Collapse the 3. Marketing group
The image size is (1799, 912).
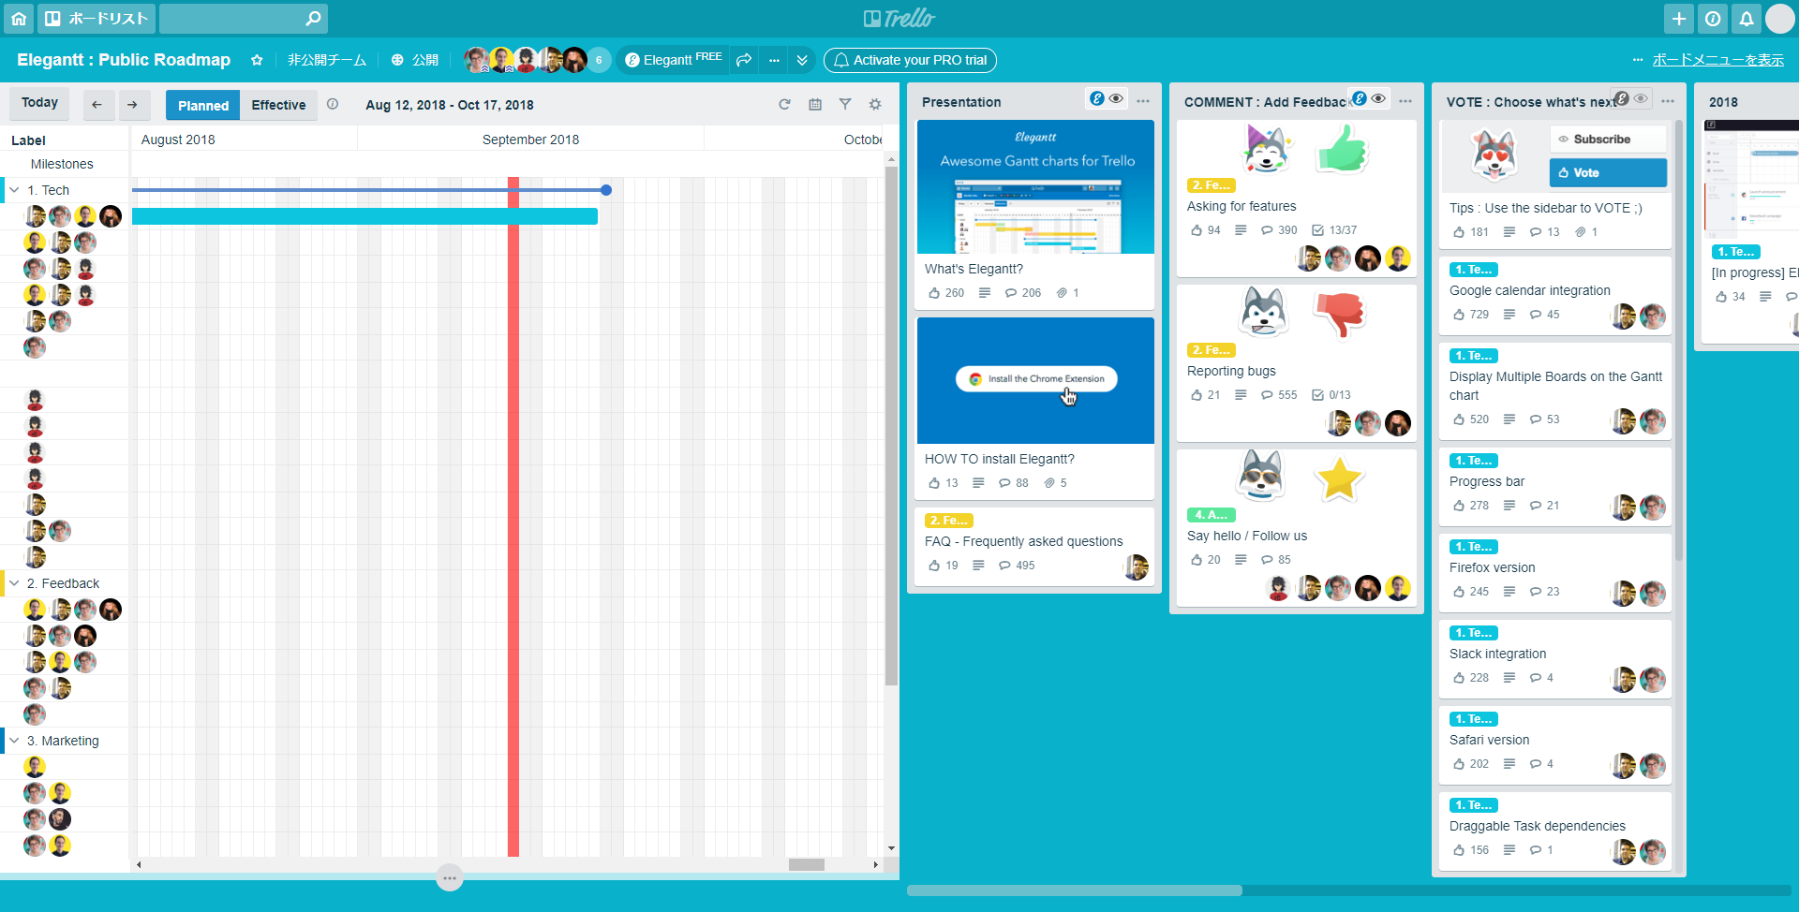[14, 741]
